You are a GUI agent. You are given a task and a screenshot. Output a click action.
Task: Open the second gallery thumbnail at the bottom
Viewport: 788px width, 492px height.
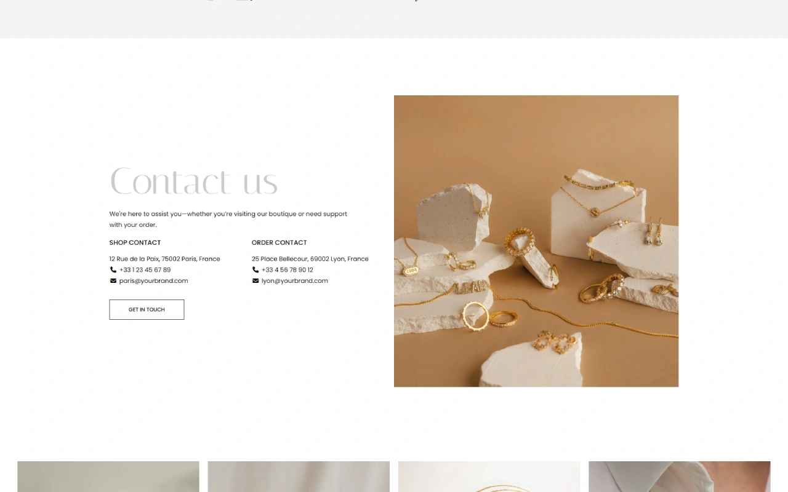tap(299, 477)
